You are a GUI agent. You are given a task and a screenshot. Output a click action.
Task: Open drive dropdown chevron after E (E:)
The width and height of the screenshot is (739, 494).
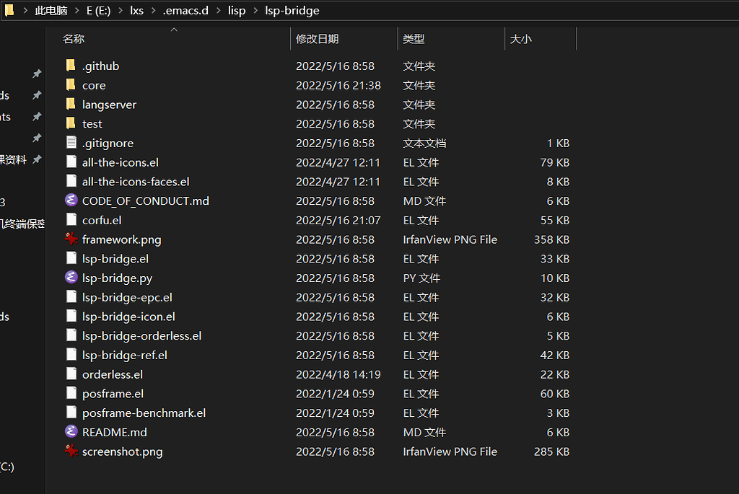tap(120, 10)
